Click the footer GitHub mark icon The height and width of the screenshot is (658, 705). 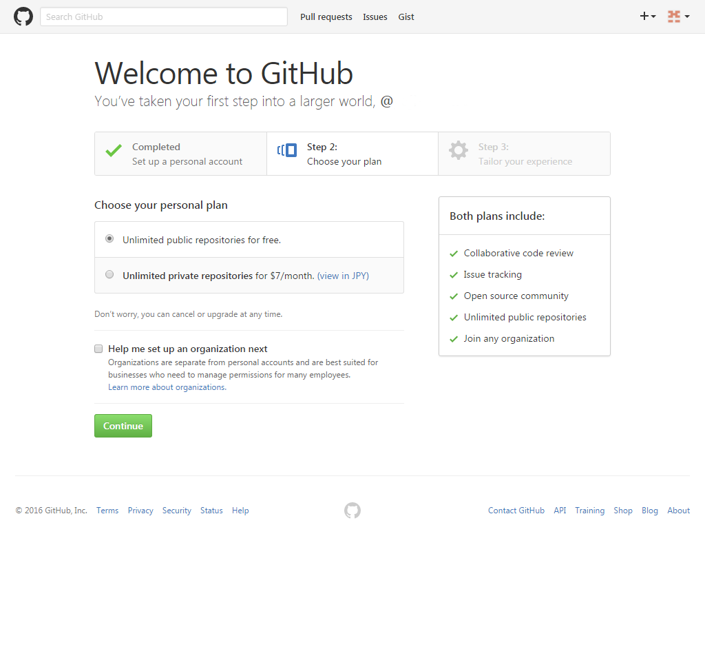tap(352, 511)
